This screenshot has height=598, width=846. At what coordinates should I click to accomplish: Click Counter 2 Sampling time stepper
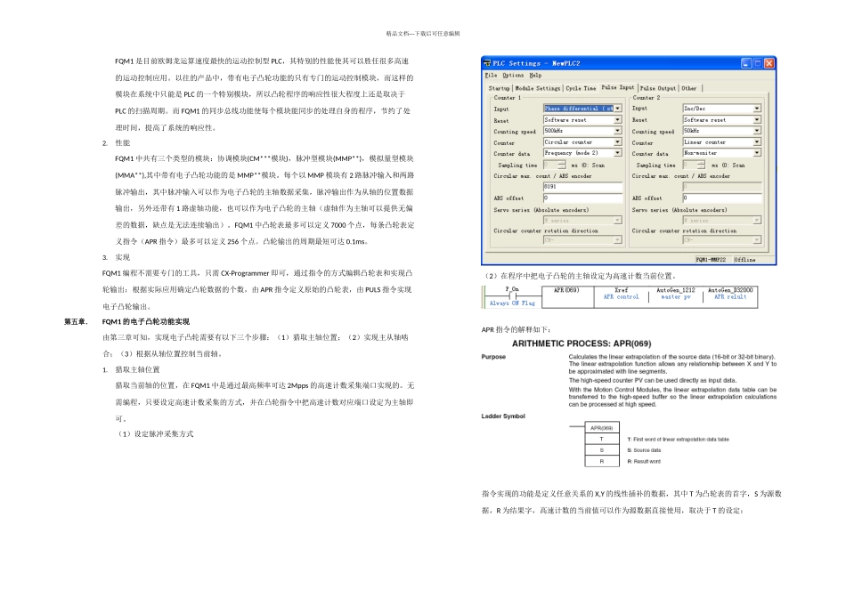click(x=701, y=165)
